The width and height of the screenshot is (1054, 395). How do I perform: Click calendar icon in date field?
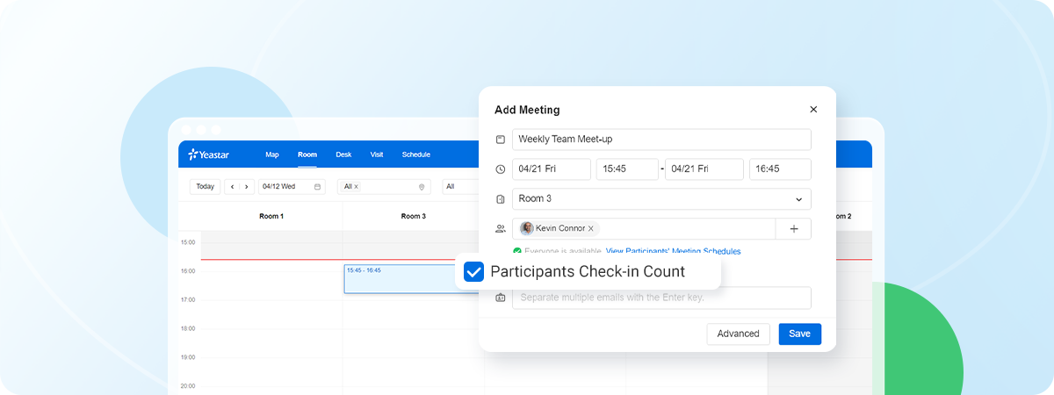(317, 186)
